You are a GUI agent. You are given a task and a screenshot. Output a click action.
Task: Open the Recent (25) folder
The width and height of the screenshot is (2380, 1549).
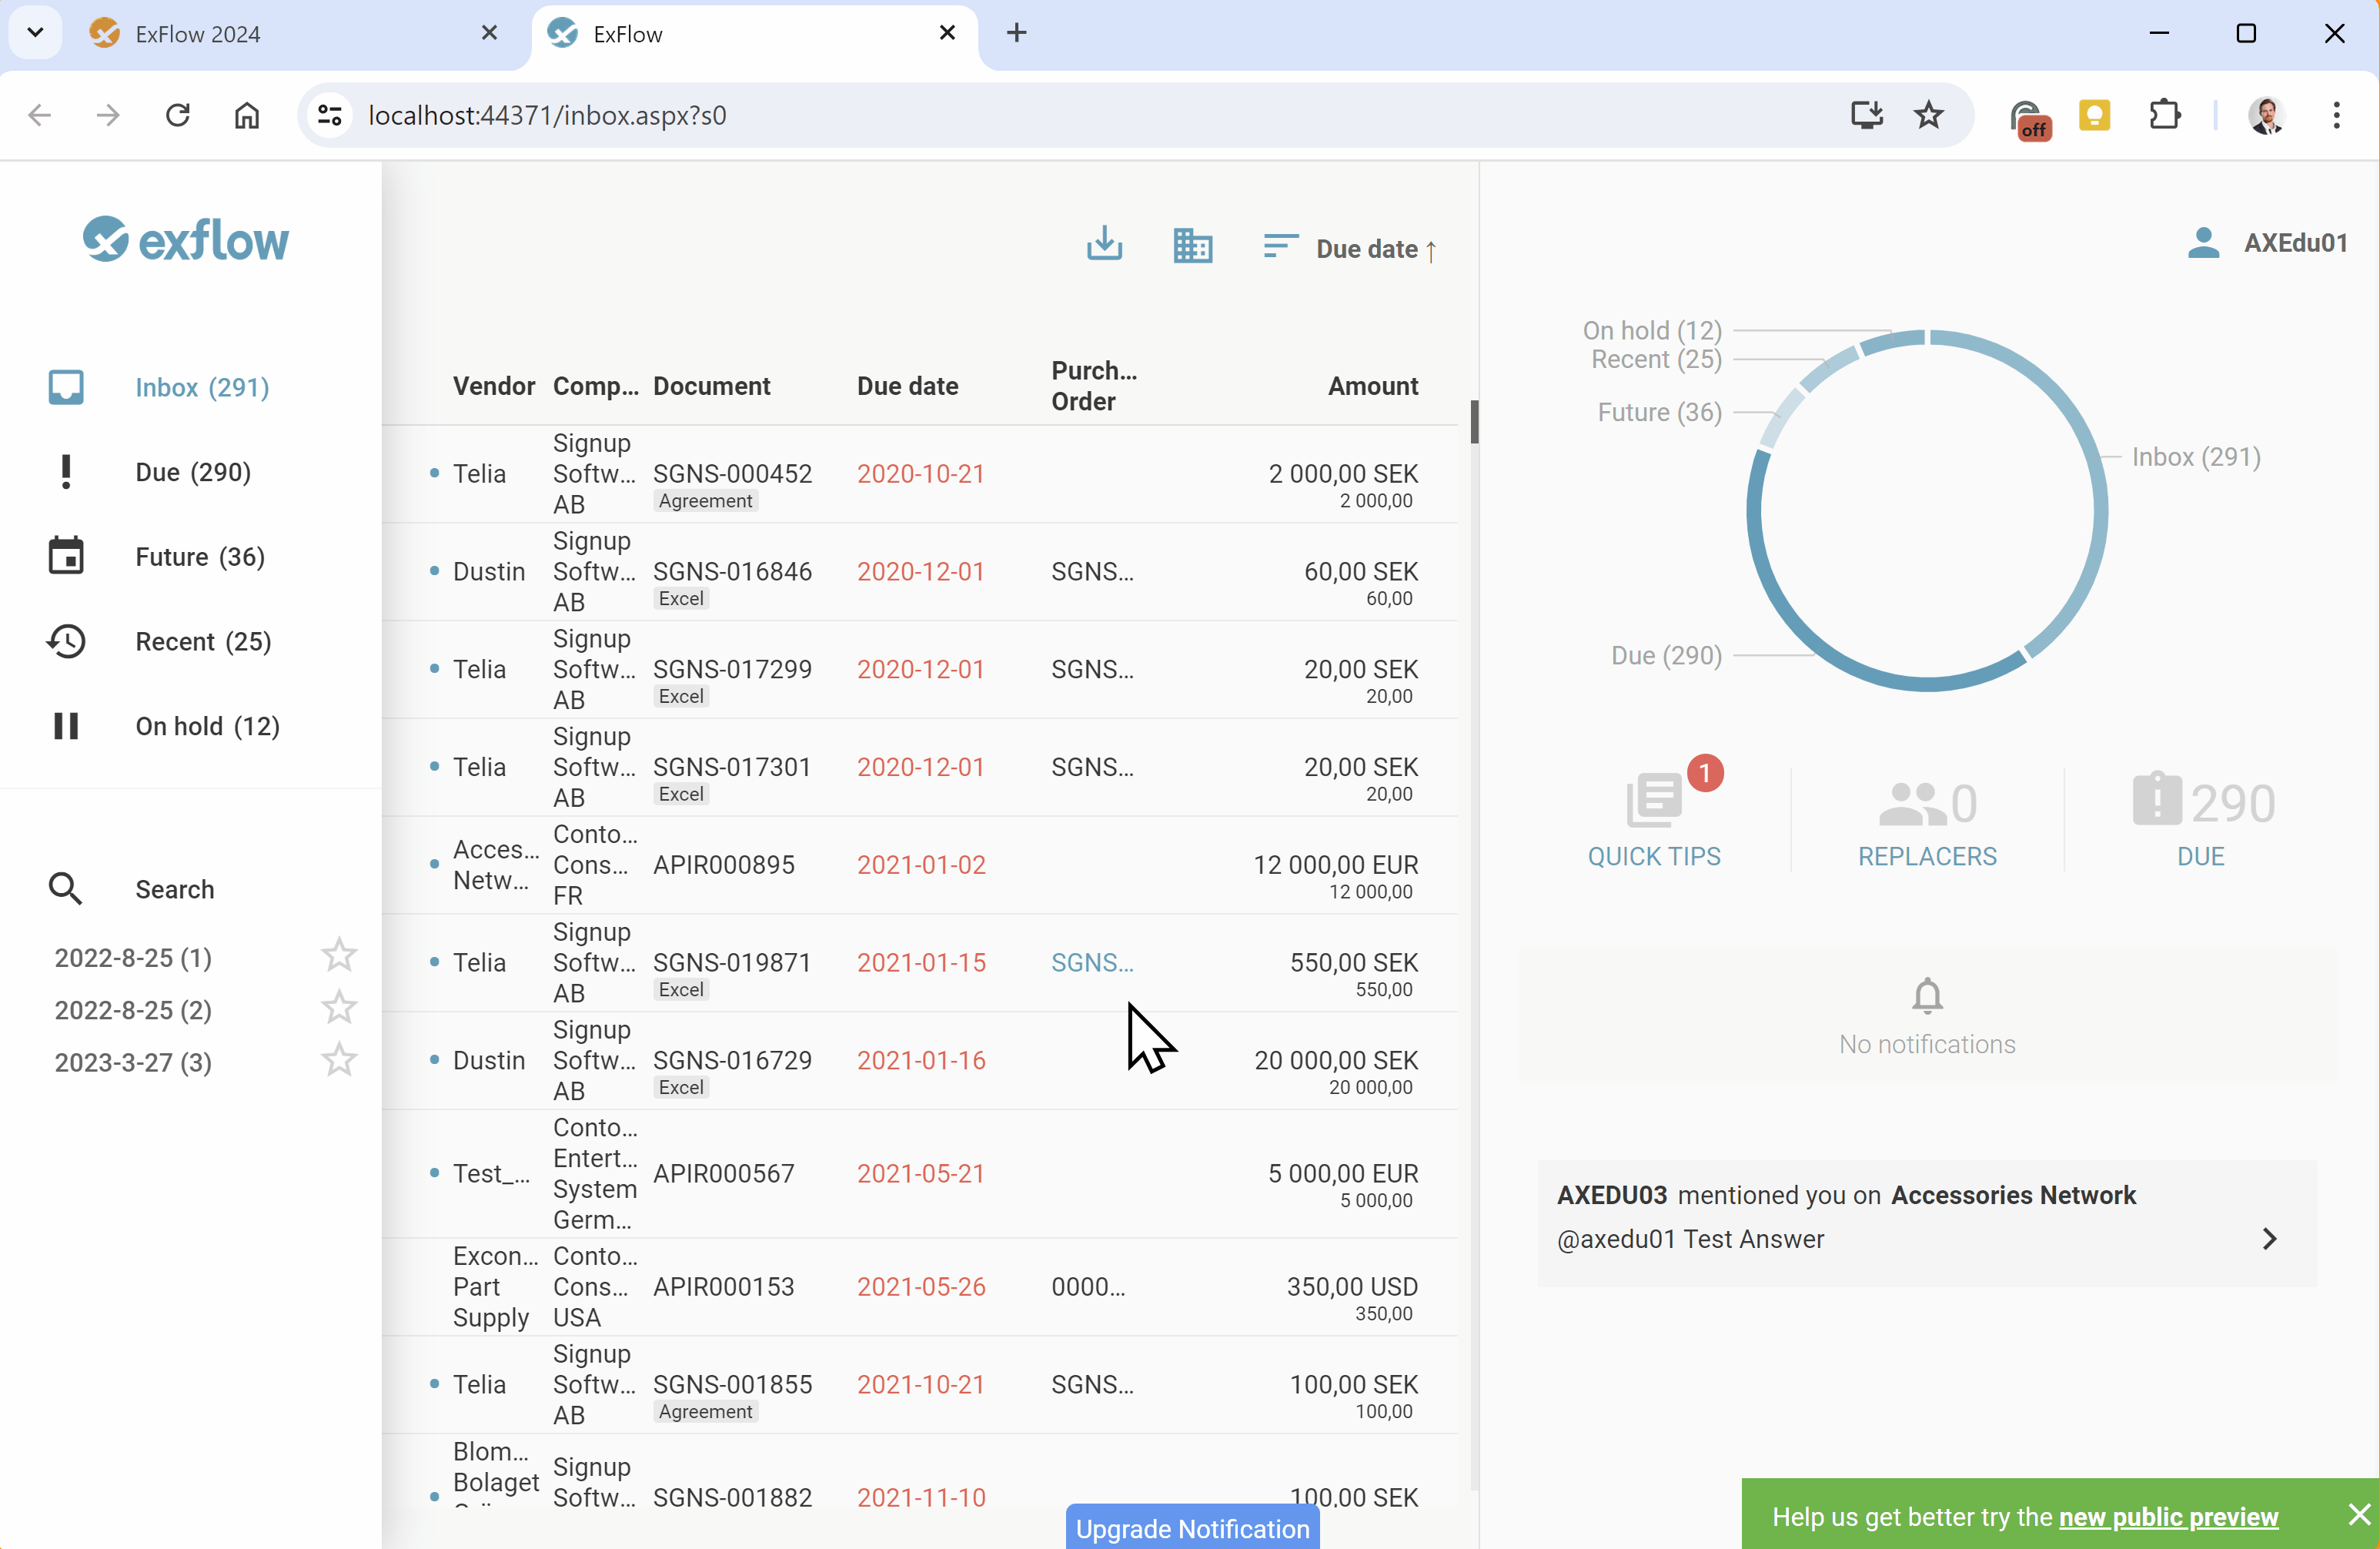coord(203,641)
